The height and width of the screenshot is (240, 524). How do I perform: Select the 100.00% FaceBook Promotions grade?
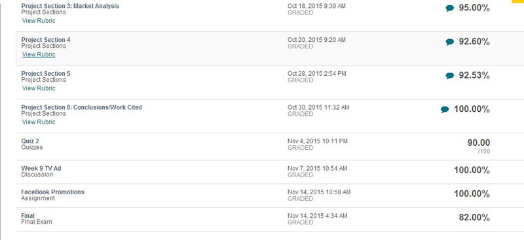[472, 194]
